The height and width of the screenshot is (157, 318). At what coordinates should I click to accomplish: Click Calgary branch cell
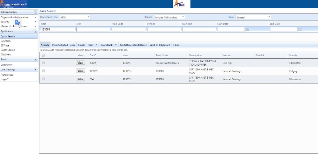point(293,71)
